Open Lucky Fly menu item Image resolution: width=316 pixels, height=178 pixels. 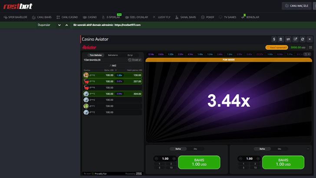(x=161, y=17)
